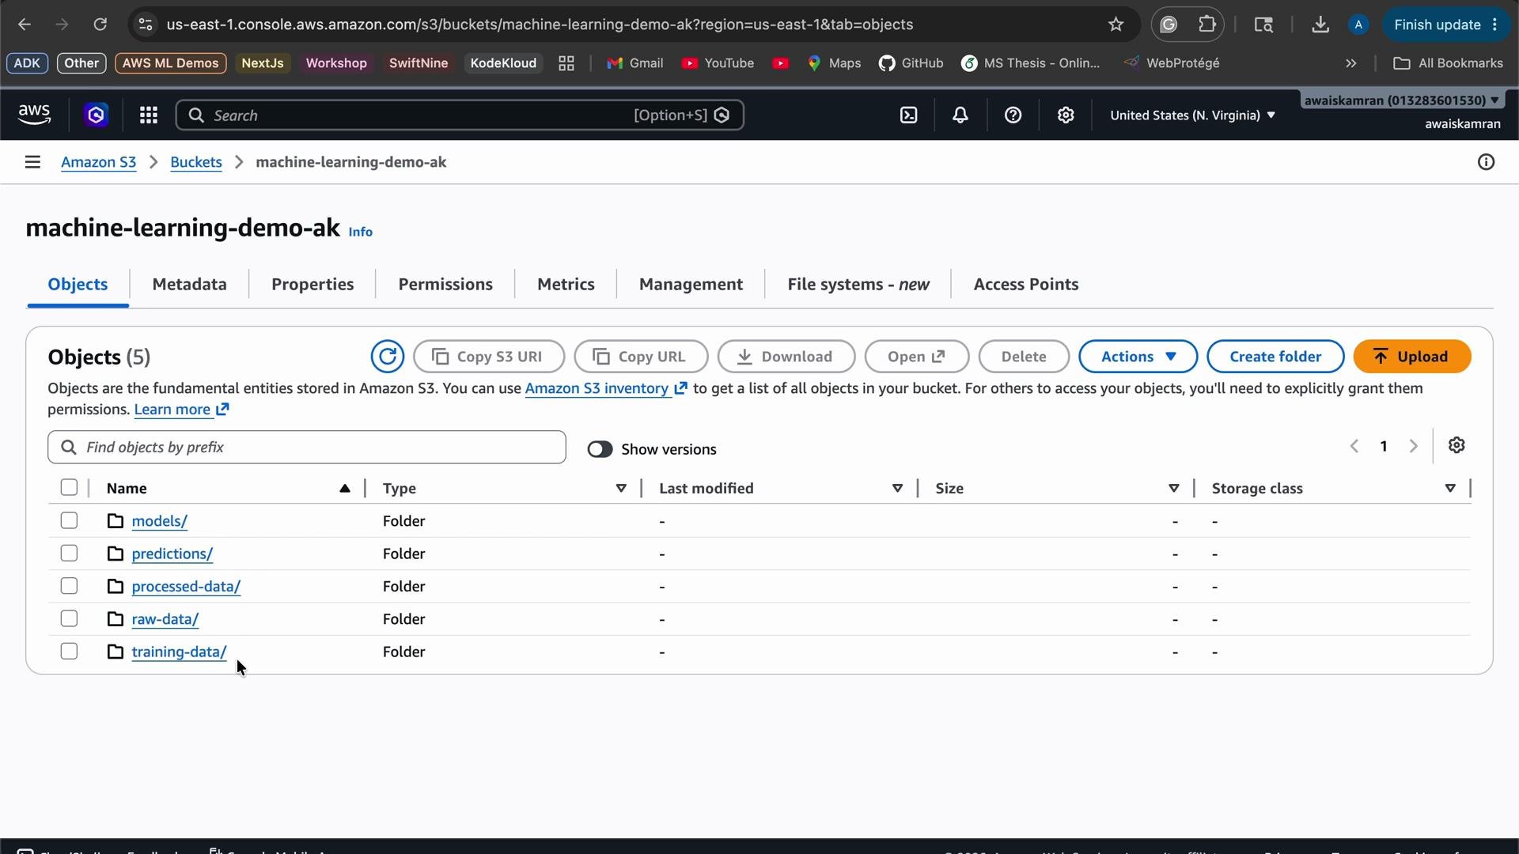Select the raw-data/ row checkbox

point(69,618)
